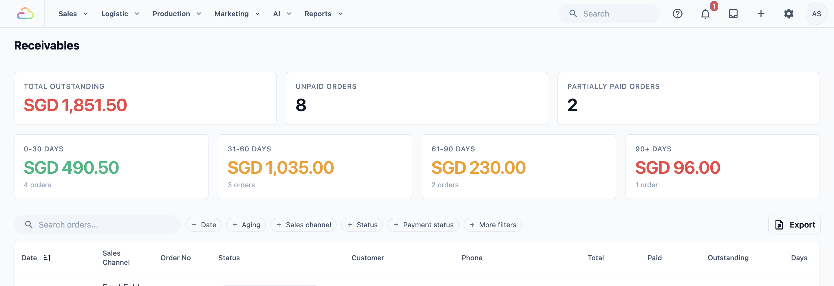Click the plus create-new icon in header
Screen dimensions: 834x286
click(x=761, y=14)
